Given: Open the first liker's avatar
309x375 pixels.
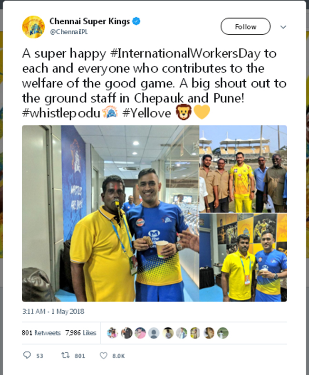Looking at the screenshot, I should pos(112,333).
